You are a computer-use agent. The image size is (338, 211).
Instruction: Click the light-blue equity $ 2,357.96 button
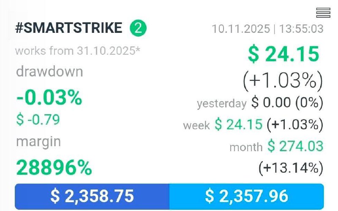(246, 196)
